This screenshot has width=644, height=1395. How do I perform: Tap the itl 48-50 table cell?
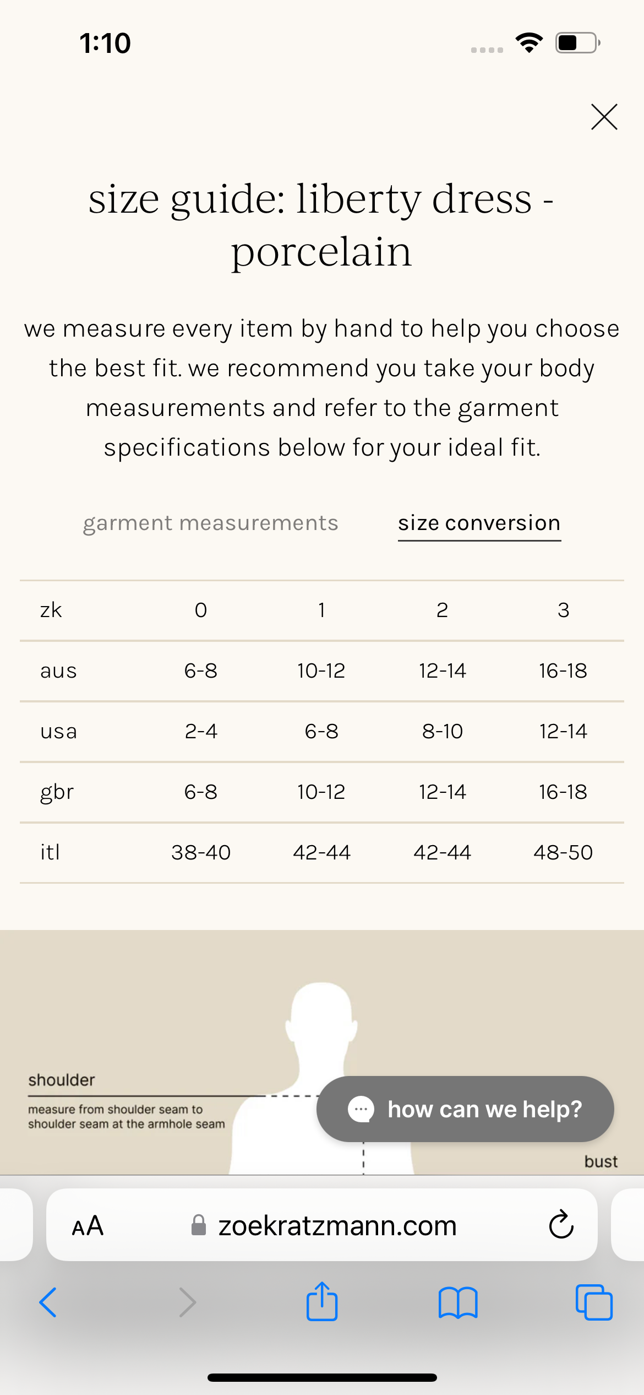pyautogui.click(x=563, y=852)
